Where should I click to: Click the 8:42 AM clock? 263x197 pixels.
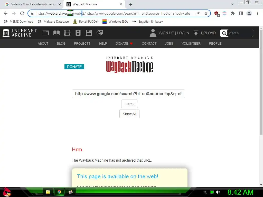tap(240, 192)
